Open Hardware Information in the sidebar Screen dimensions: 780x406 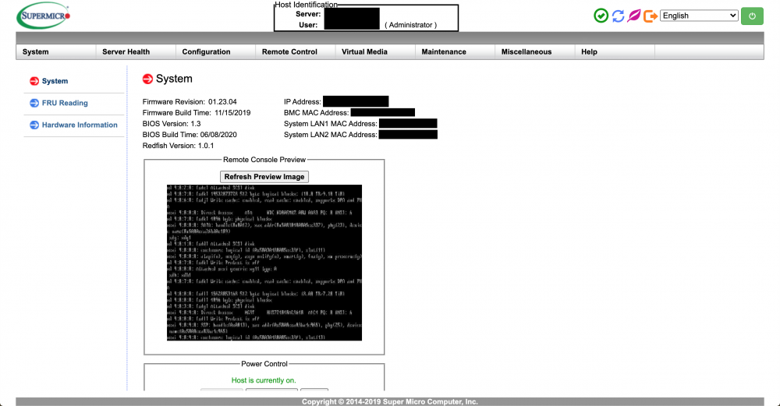pyautogui.click(x=80, y=125)
